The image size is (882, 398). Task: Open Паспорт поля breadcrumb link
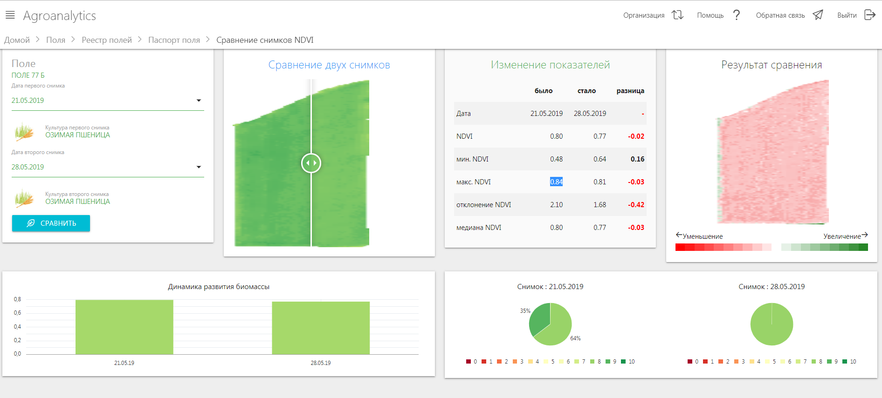coord(174,40)
